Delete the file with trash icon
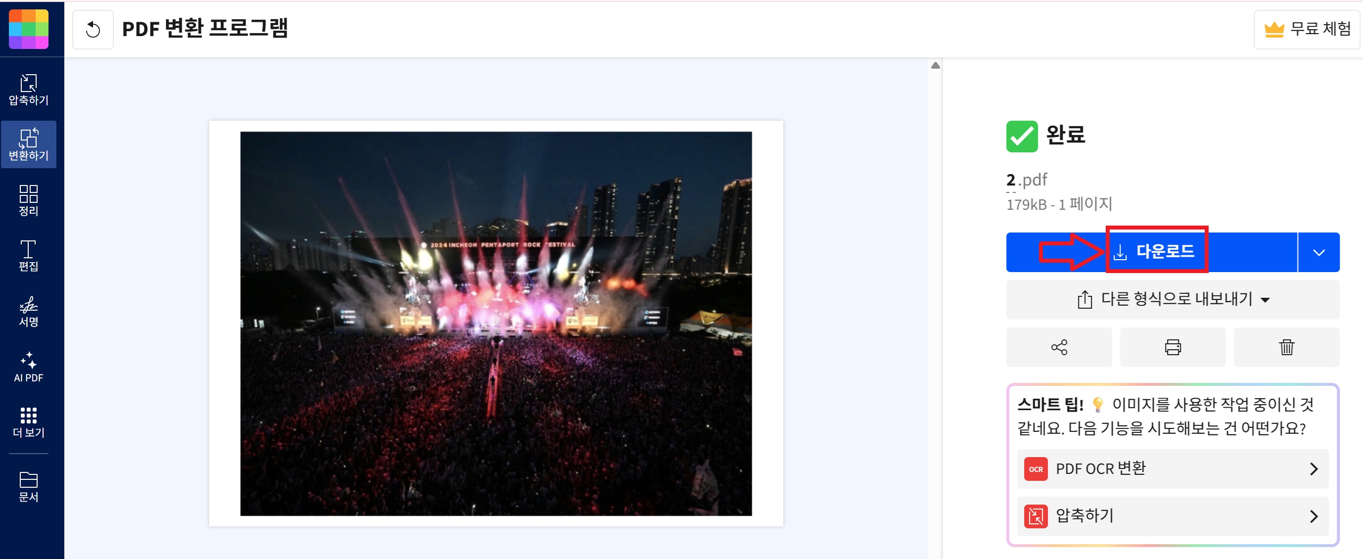Image resolution: width=1363 pixels, height=559 pixels. tap(1286, 347)
